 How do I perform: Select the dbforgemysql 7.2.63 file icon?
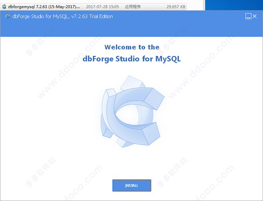coord(4,7)
